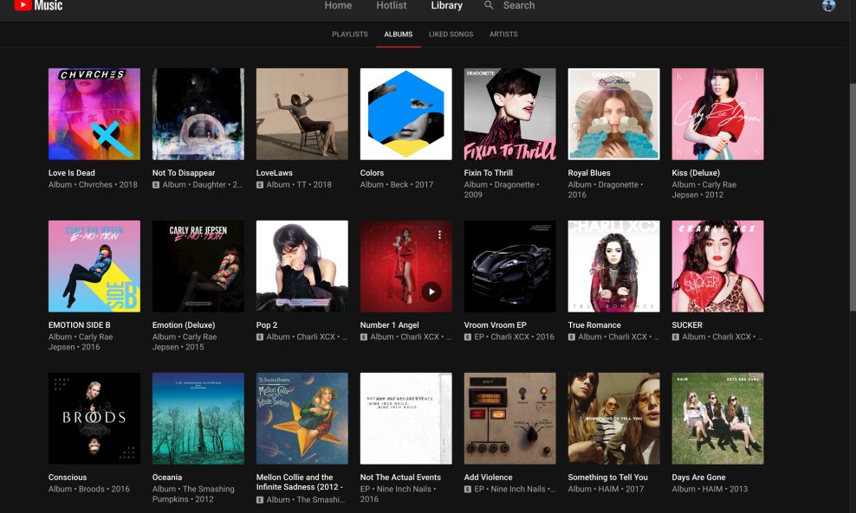Open Pop 2 album artwork
Viewport: 856px width, 513px height.
[302, 266]
